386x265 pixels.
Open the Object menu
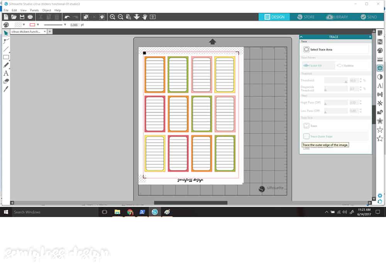[x=47, y=10]
